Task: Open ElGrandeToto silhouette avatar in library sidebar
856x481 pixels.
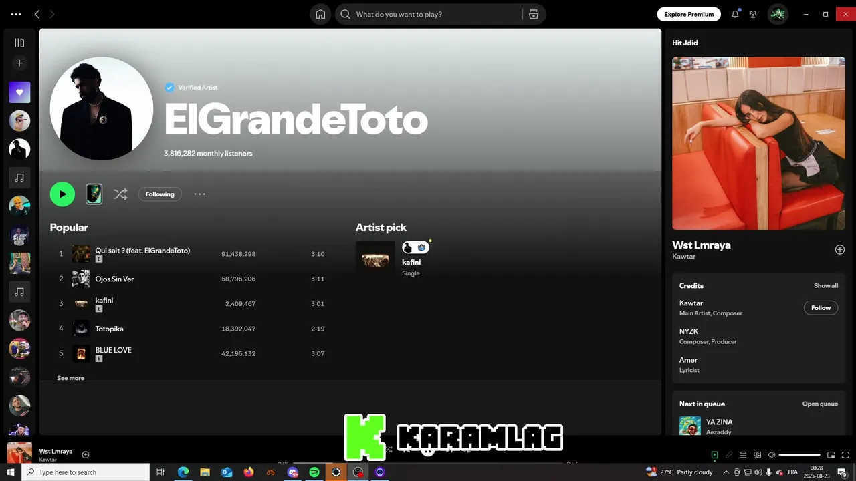Action: (x=19, y=149)
